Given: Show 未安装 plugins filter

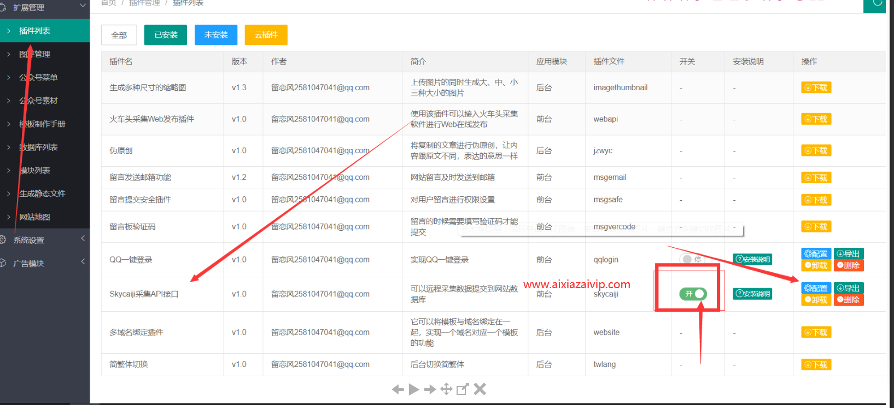Looking at the screenshot, I should [216, 35].
